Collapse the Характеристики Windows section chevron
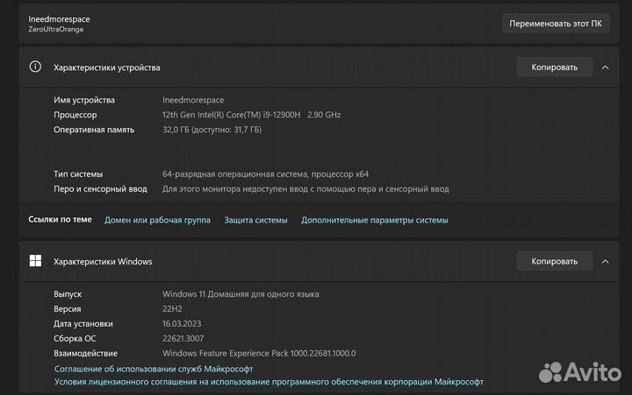The width and height of the screenshot is (632, 395). click(605, 262)
